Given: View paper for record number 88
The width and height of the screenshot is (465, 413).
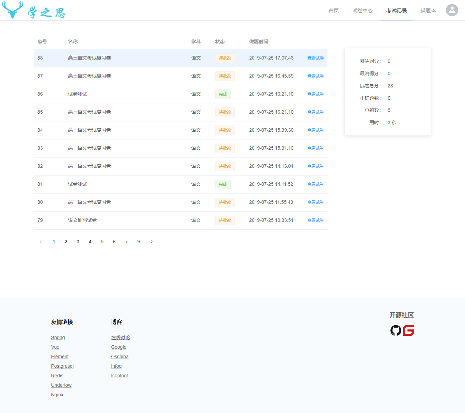Looking at the screenshot, I should coord(315,58).
